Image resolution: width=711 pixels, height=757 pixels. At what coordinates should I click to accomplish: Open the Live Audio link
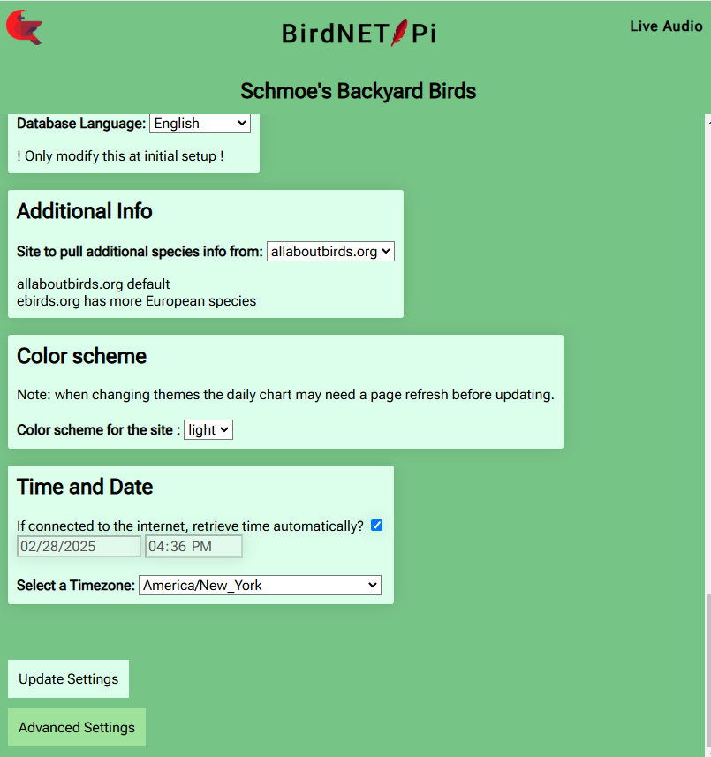[x=666, y=26]
